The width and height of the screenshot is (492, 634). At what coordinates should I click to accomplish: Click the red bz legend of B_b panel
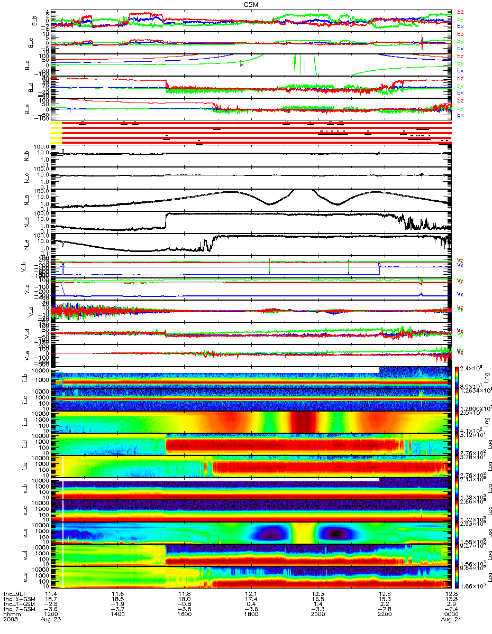click(x=459, y=12)
